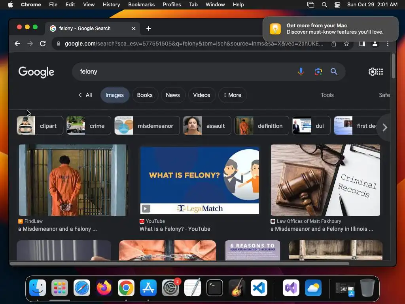This screenshot has width=405, height=304.
Task: Open the What Is Felony video thumbnail
Action: 200,180
